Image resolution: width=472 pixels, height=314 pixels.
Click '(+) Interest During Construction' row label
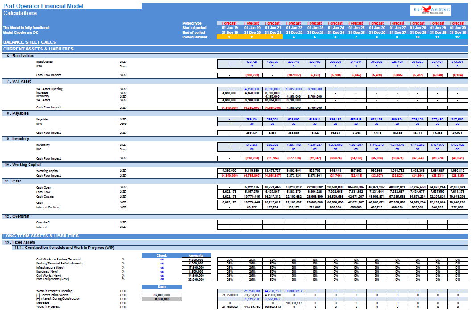(x=58, y=299)
